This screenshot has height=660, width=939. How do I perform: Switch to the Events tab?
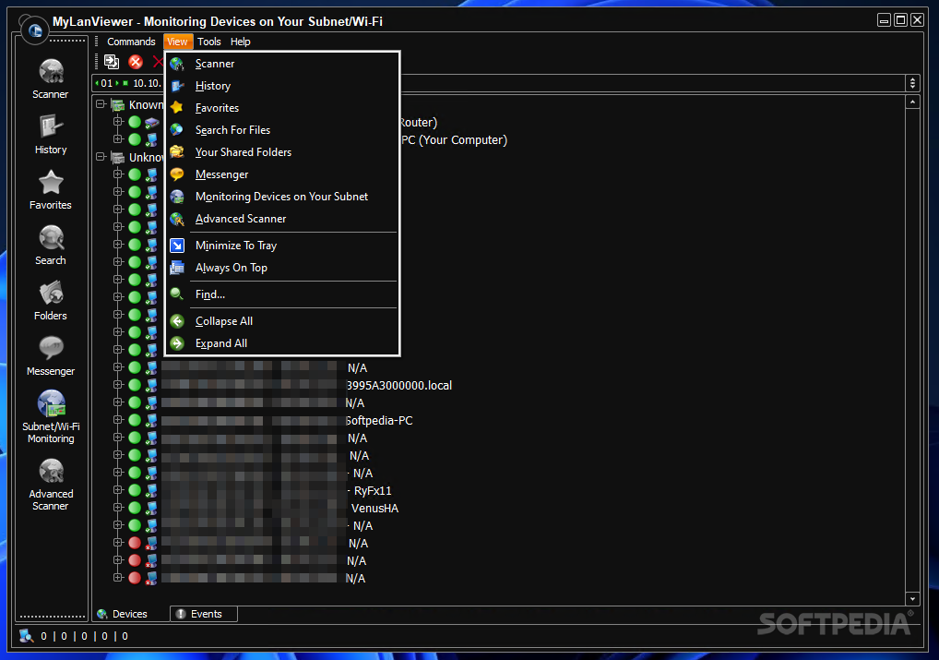tap(204, 614)
